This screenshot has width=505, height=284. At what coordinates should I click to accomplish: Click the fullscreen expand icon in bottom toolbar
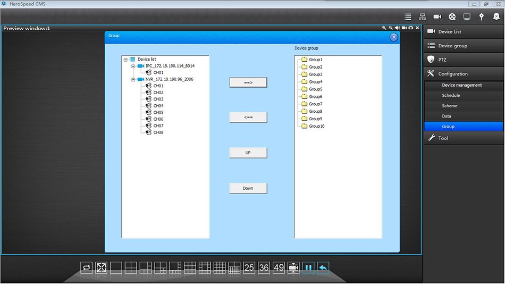pos(101,268)
